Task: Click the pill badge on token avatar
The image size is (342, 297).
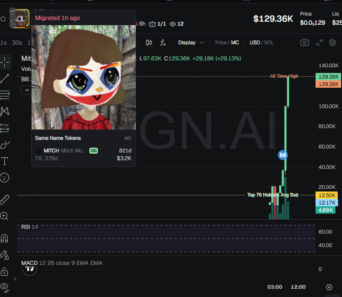Action: pyautogui.click(x=26, y=26)
